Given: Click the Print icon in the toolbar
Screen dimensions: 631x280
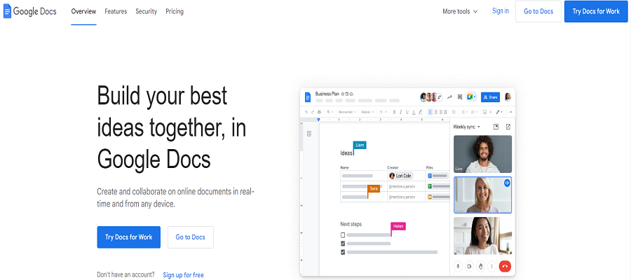Looking at the screenshot, I should 319,112.
